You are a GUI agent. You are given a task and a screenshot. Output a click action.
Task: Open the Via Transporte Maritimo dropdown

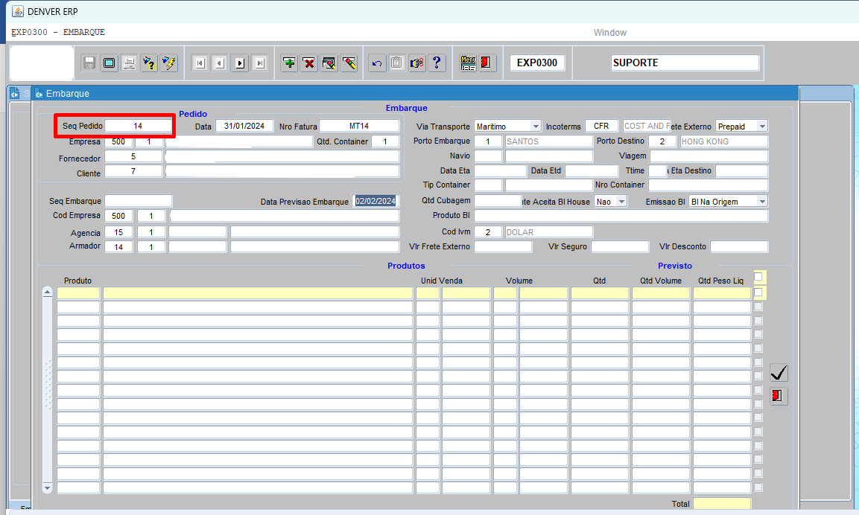point(535,127)
